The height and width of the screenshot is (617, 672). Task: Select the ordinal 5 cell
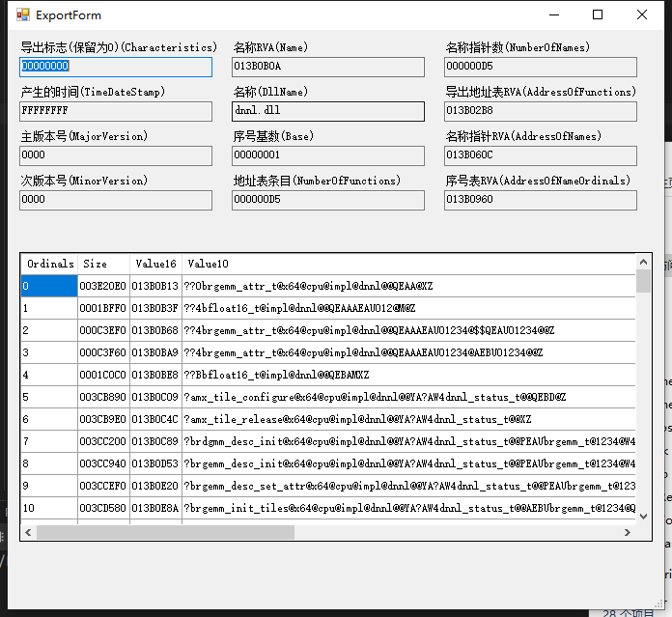point(49,397)
